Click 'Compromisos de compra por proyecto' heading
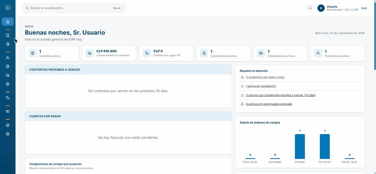 click(x=56, y=164)
